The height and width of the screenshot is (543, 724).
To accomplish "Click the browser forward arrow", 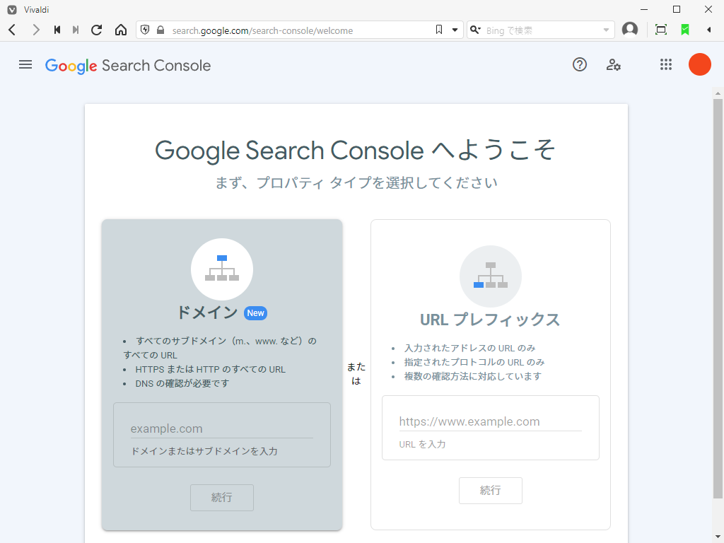I will (x=35, y=30).
